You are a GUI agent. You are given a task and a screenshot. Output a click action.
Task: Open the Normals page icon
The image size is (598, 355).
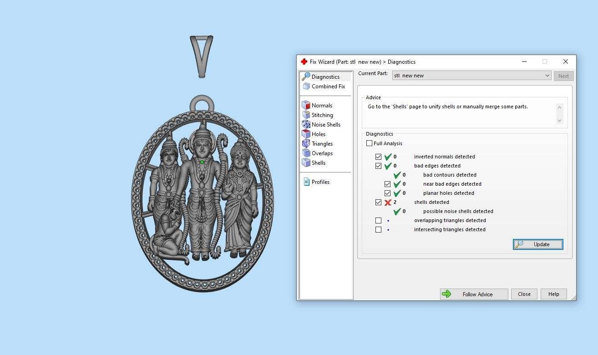[306, 106]
